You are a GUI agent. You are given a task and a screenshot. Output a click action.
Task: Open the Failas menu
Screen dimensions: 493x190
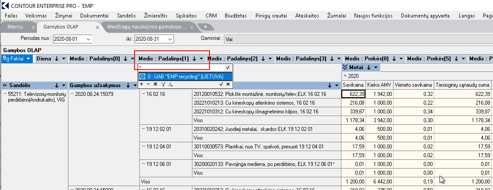pos(11,16)
